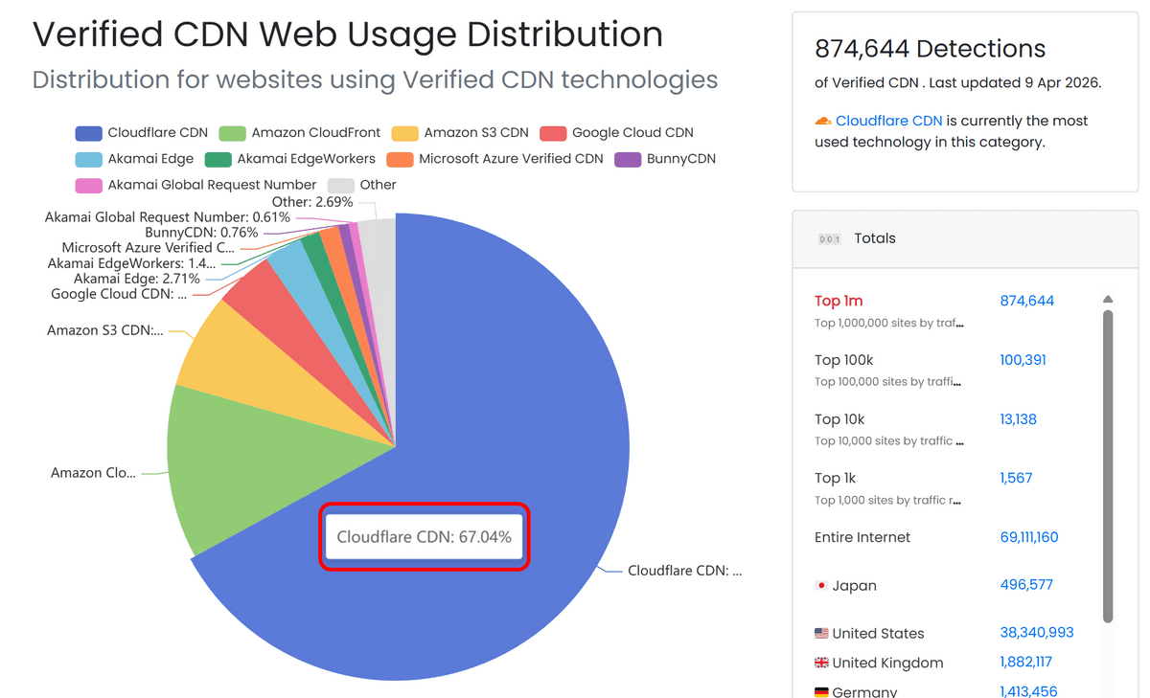Click the Germany flag icon
Image resolution: width=1150 pixels, height=698 pixels.
(x=821, y=691)
